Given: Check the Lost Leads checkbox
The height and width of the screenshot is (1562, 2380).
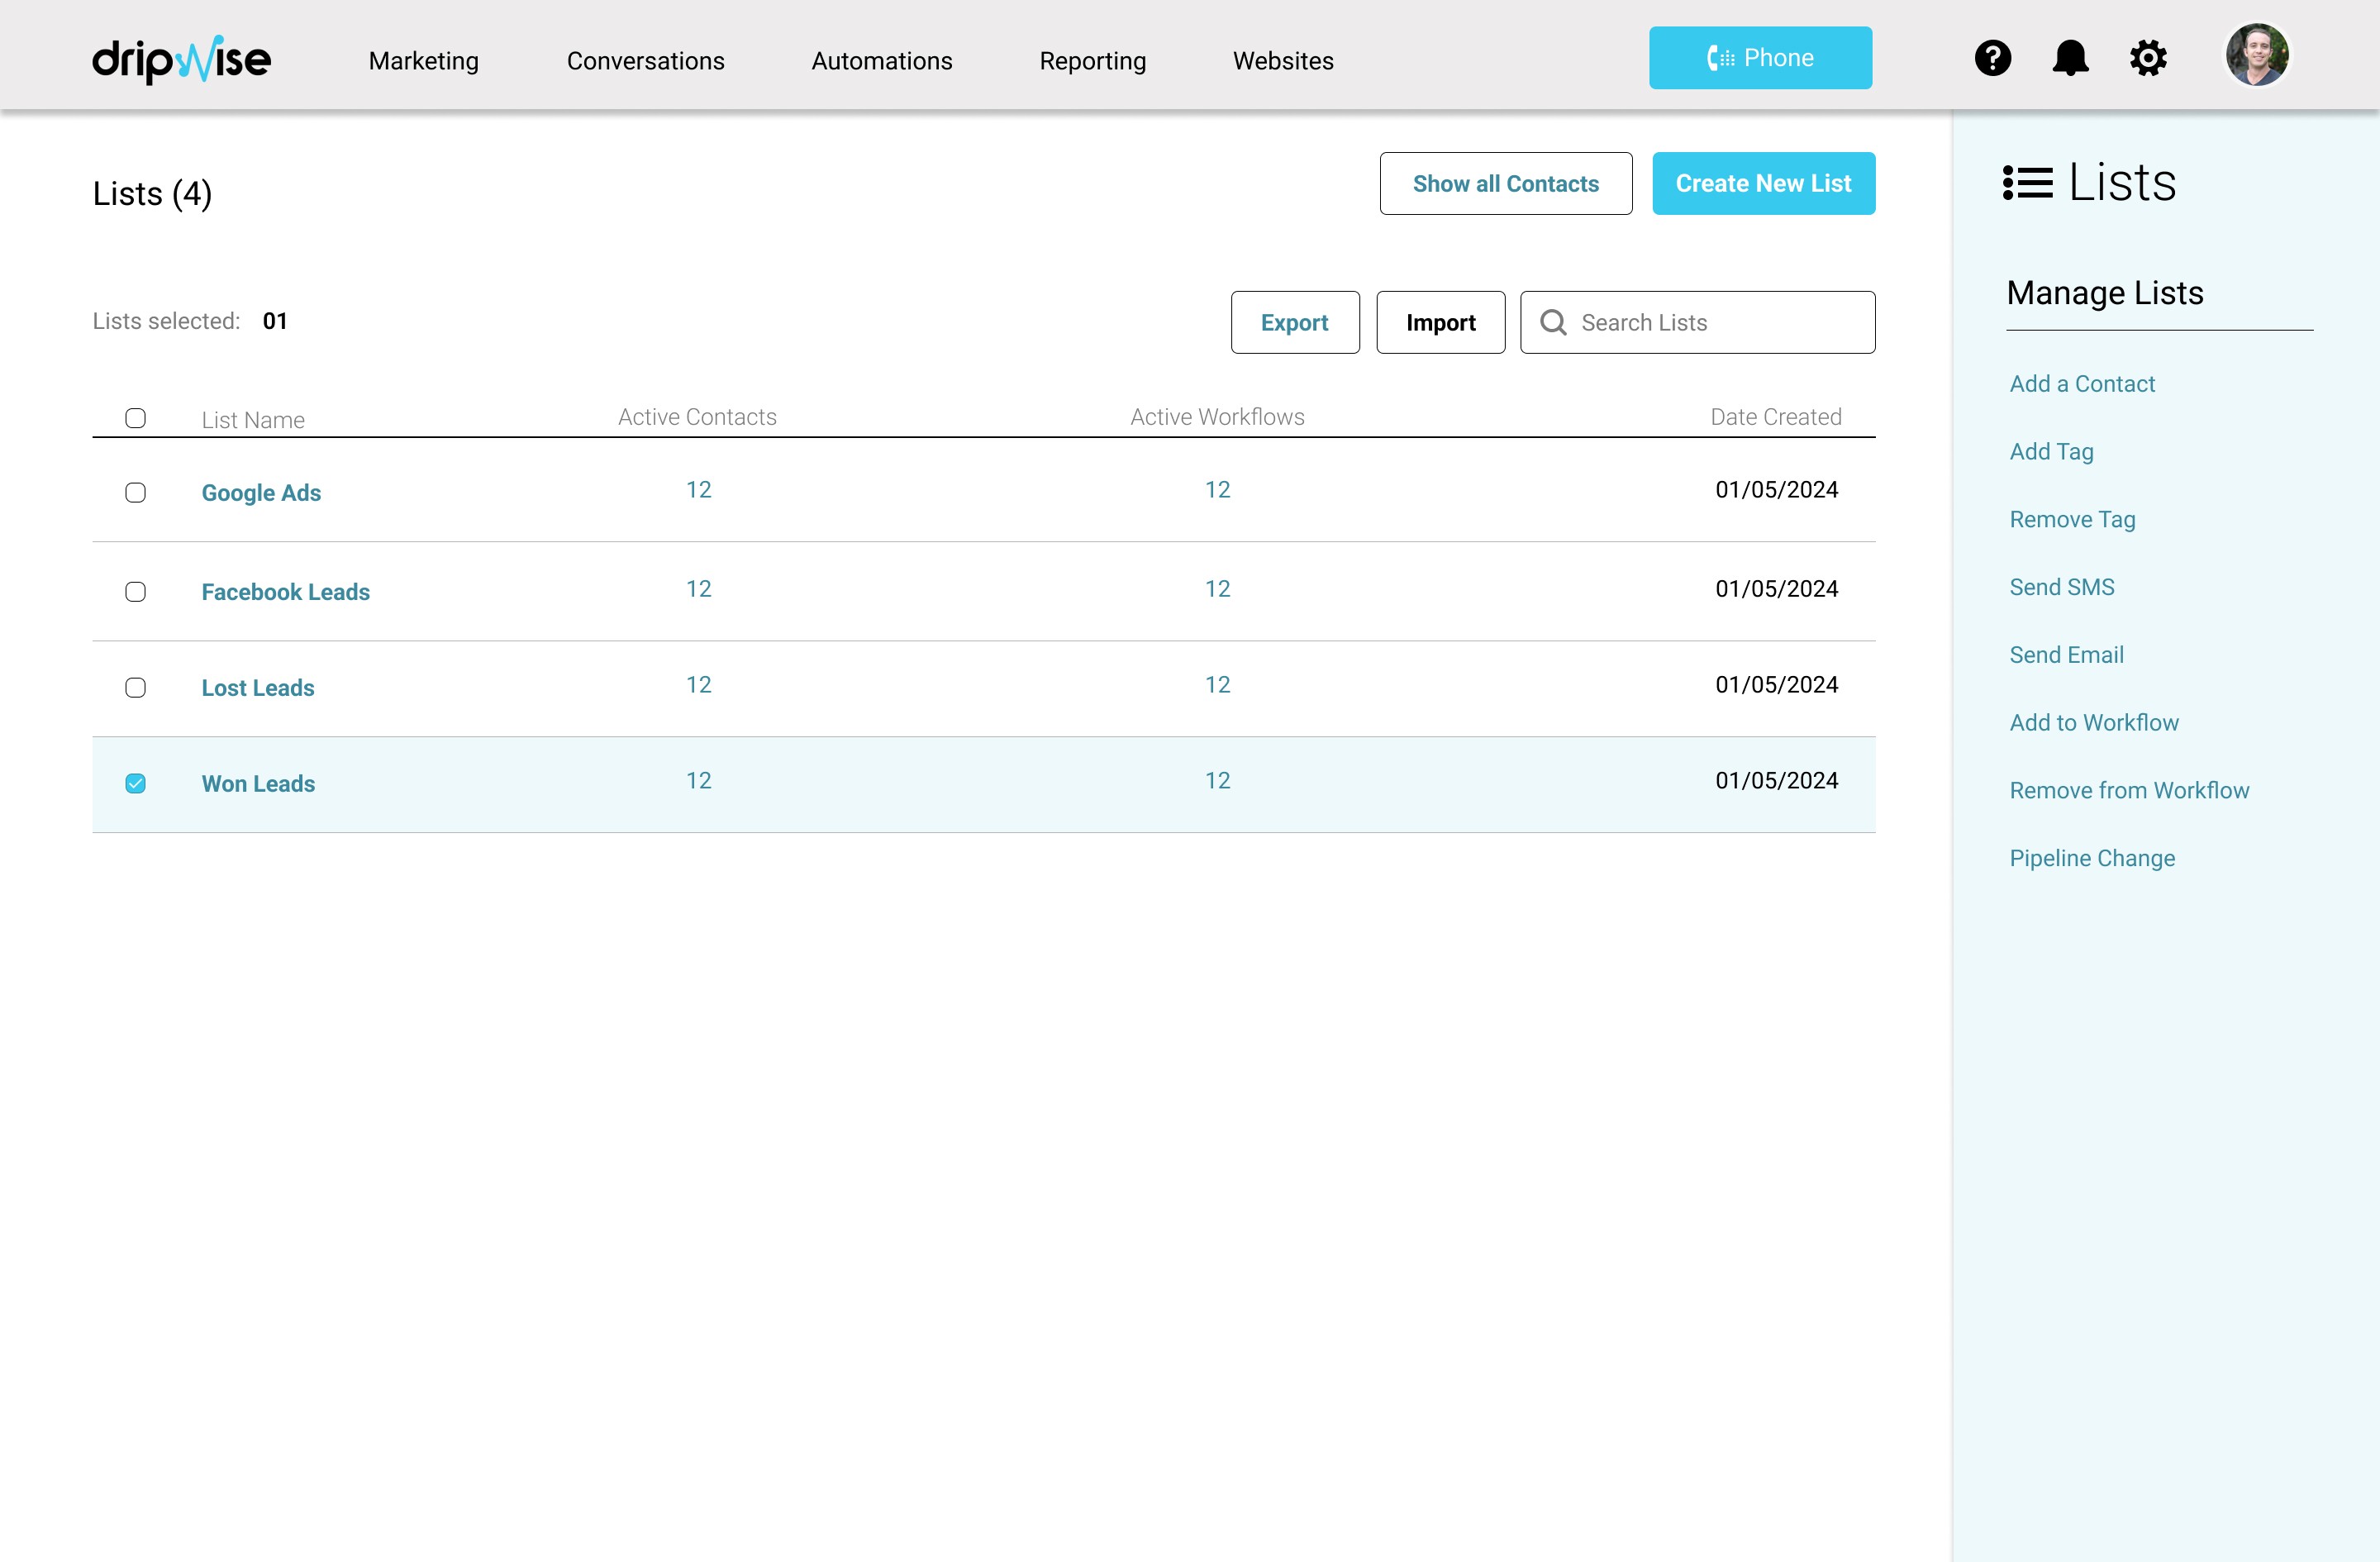Looking at the screenshot, I should pos(135,687).
